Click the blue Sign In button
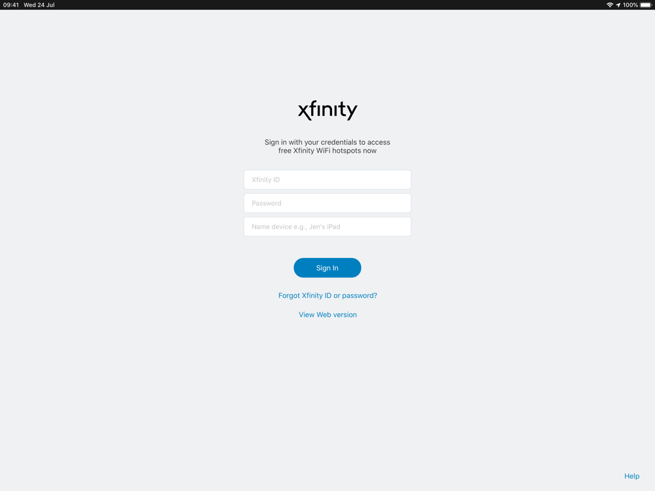 tap(327, 268)
